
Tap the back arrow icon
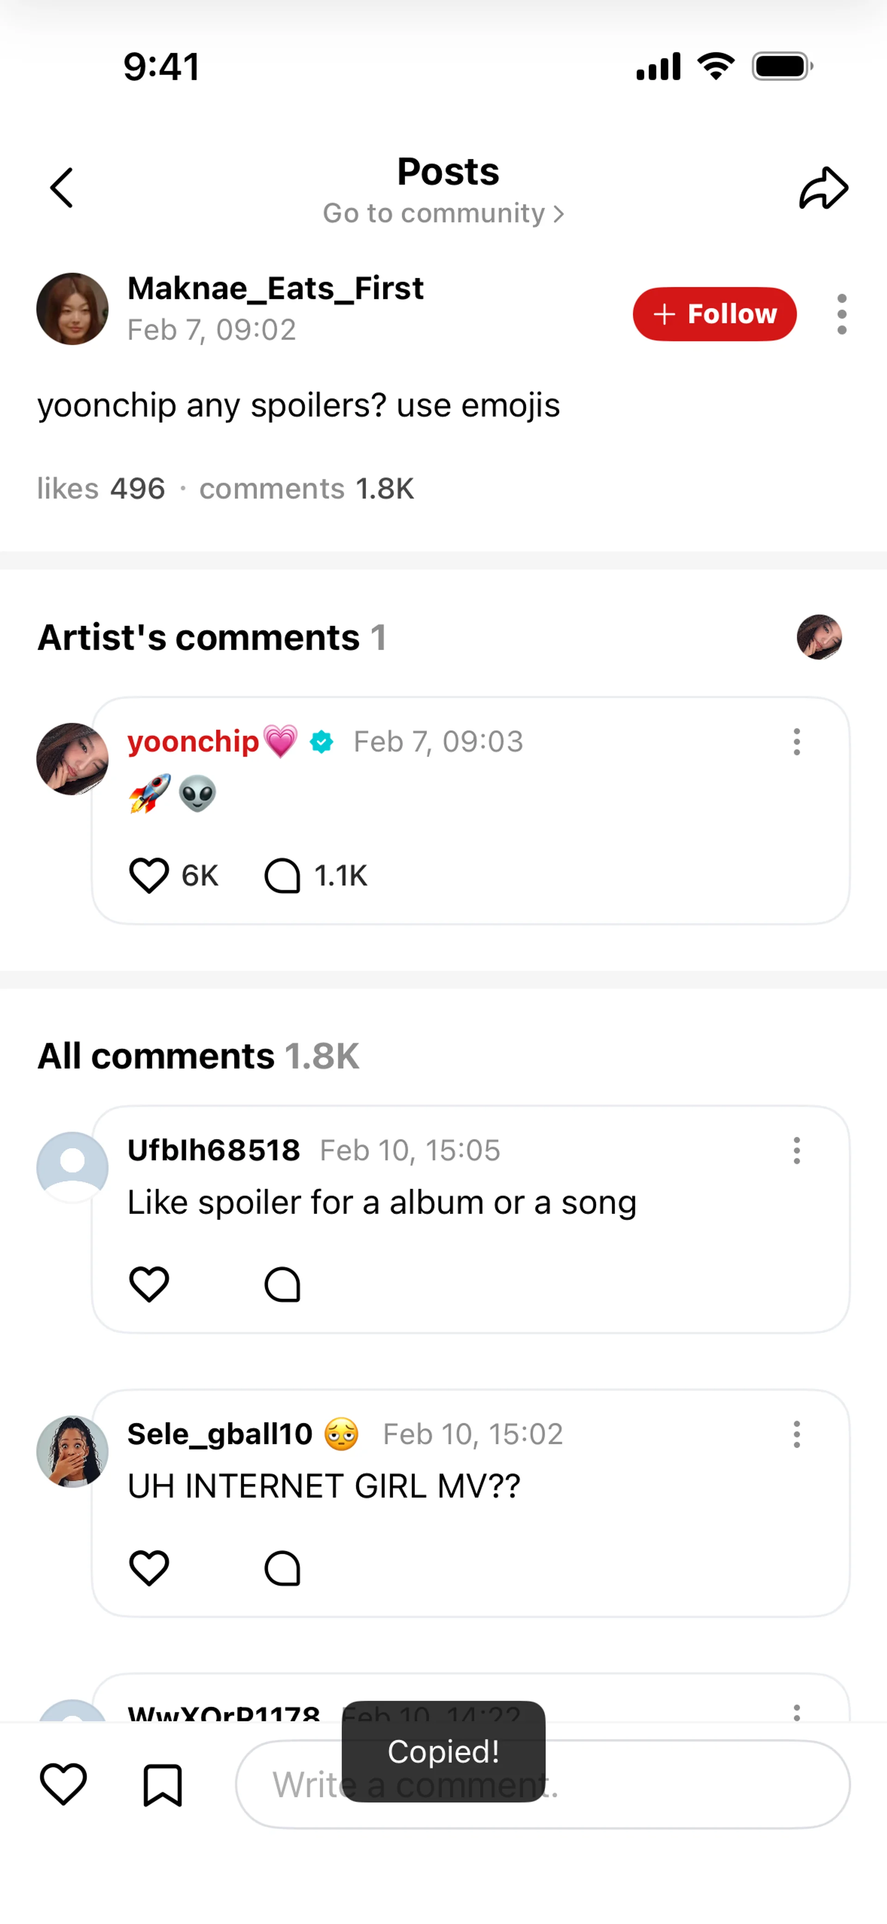[62, 188]
